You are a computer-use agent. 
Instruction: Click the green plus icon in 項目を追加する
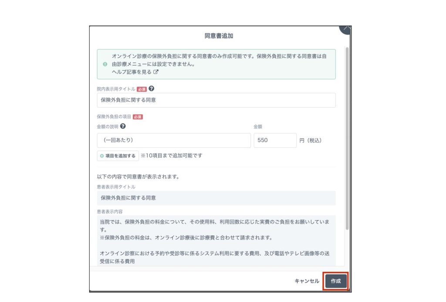pyautogui.click(x=102, y=156)
